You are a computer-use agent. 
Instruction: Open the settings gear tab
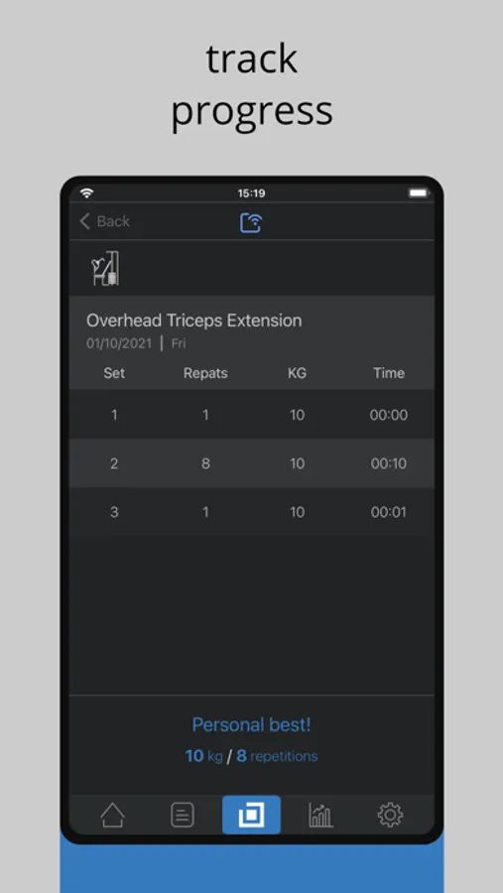(390, 815)
